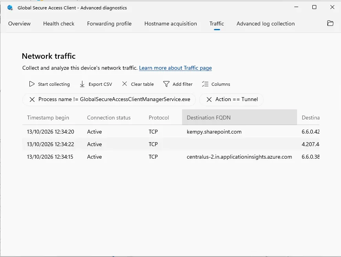
Task: Click the Add filter funnel icon
Action: 166,84
